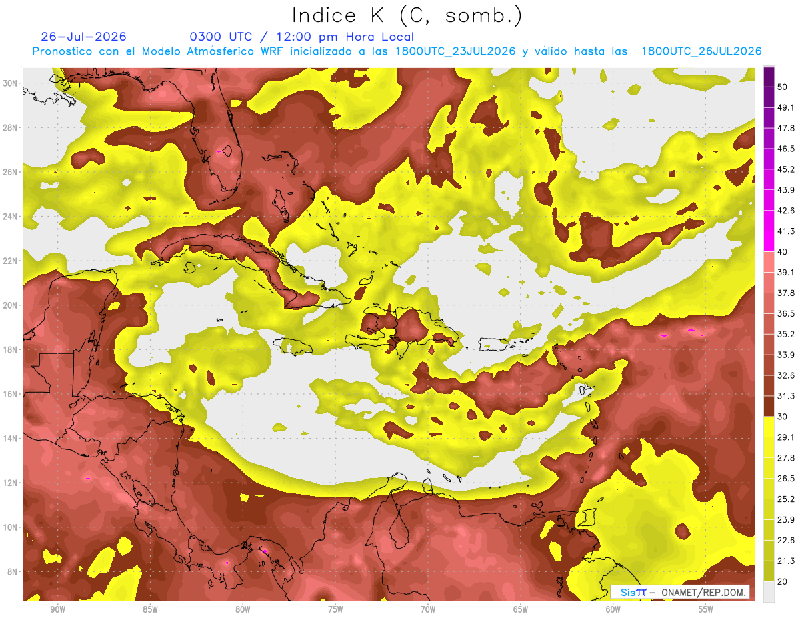
Task: Click the 75W longitude axis label
Action: [x=335, y=610]
